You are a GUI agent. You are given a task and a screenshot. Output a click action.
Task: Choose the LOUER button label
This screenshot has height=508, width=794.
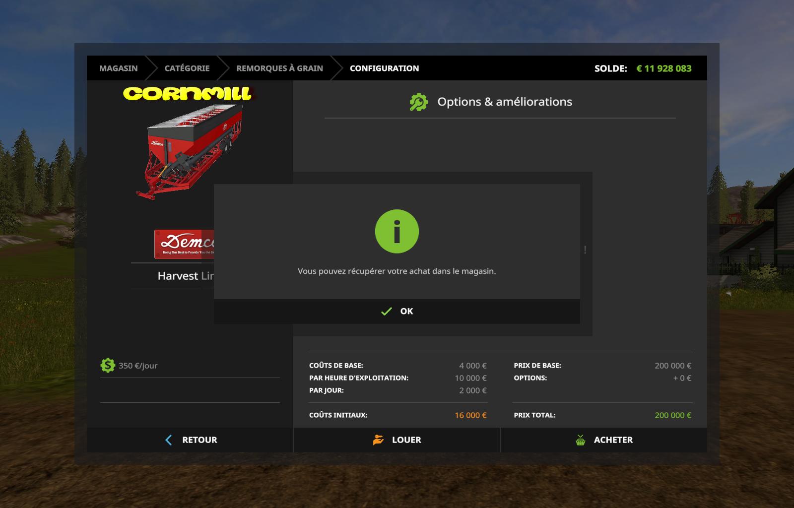[406, 440]
